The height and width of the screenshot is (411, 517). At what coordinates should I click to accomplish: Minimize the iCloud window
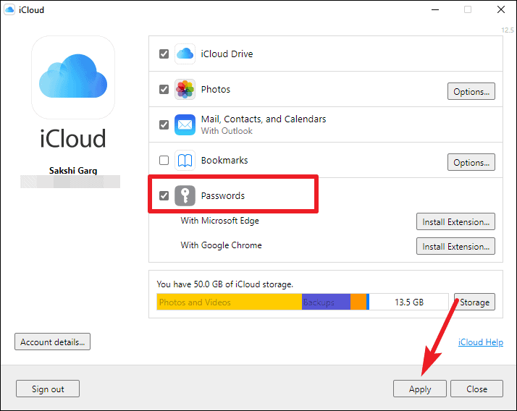(x=435, y=9)
